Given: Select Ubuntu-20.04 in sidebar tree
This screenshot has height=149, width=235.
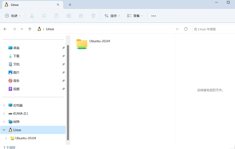Looking at the screenshot, I should coord(25,138).
